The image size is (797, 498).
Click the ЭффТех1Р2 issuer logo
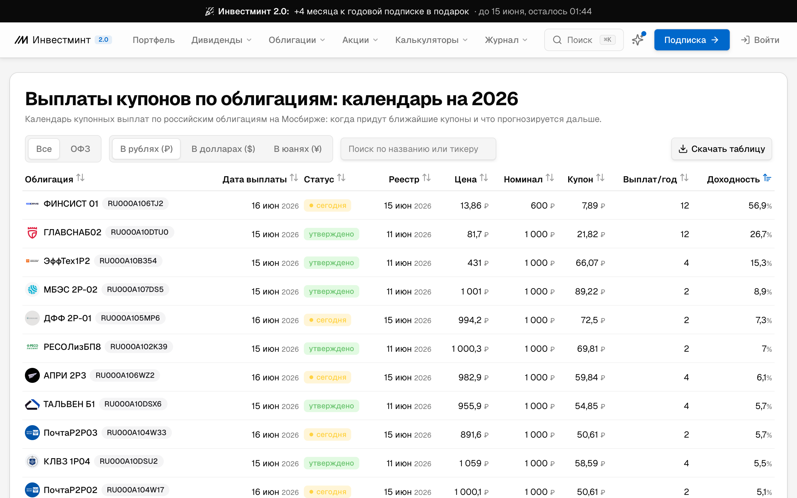click(32, 261)
